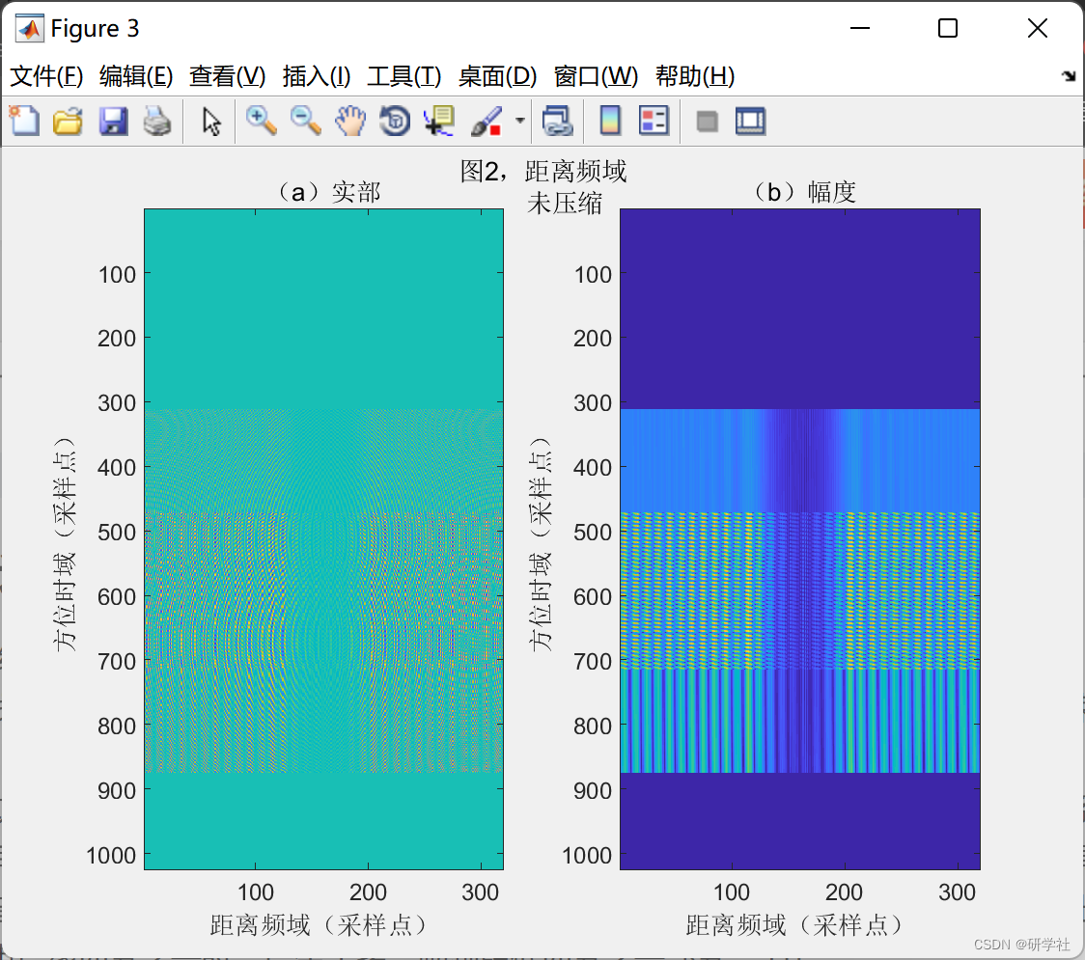Open the 插入(I) menu

coord(316,76)
